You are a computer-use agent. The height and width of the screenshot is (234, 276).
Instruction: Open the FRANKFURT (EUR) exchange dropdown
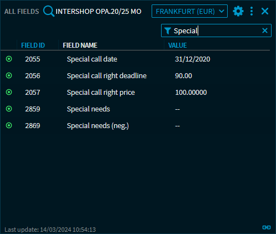[189, 11]
